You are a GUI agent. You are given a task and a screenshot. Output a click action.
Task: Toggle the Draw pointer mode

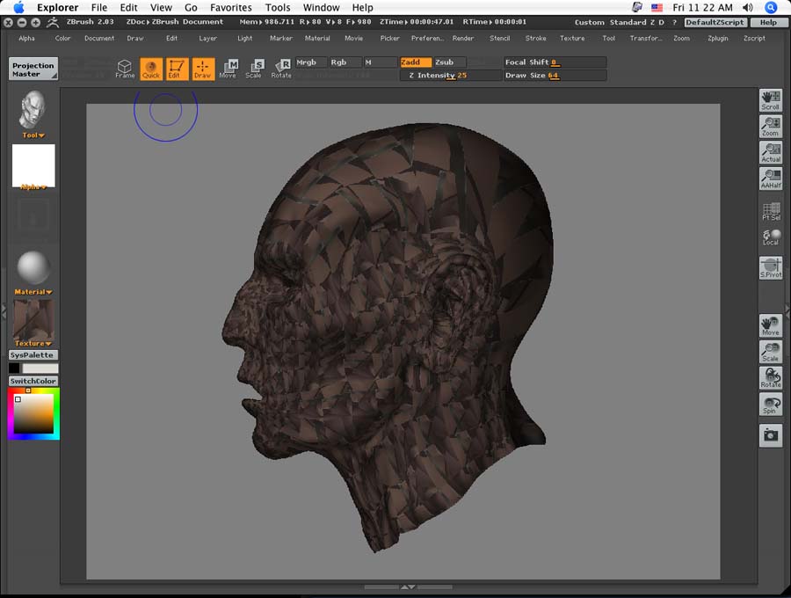(x=203, y=69)
